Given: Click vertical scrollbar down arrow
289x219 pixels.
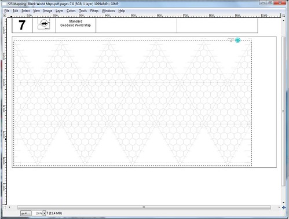Looking at the screenshot, I should pos(283,203).
